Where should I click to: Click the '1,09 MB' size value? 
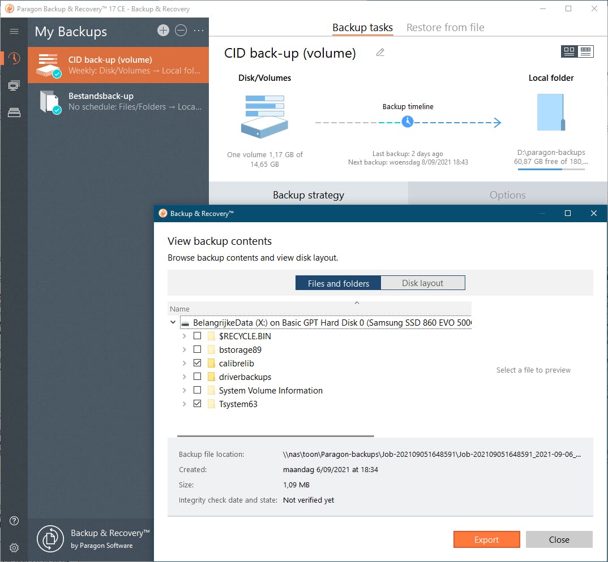pyautogui.click(x=296, y=485)
